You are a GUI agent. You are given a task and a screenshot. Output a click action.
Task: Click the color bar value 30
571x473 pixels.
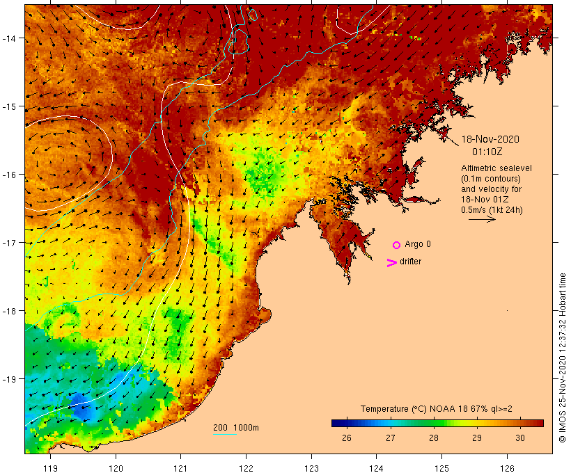click(520, 438)
